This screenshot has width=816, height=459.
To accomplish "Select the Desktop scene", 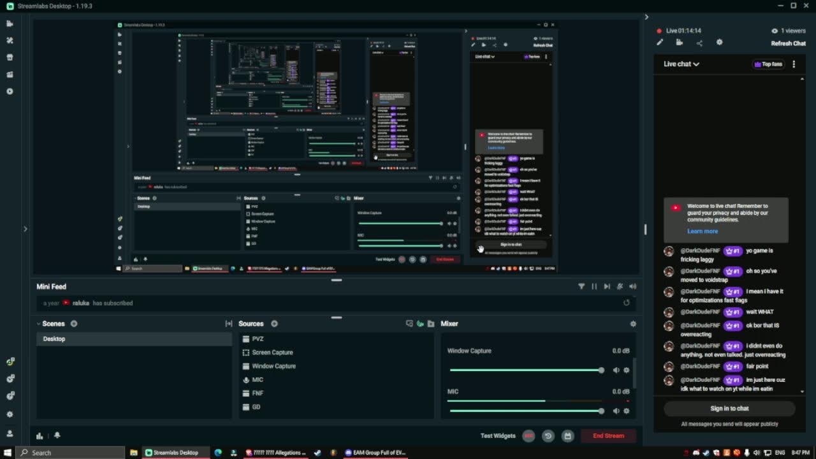I will coord(134,339).
